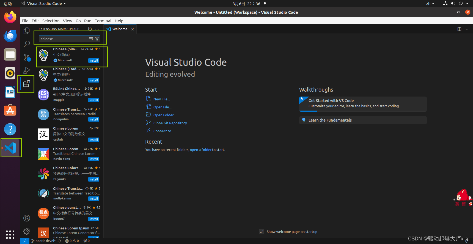
Task: Open extensions view more actions menu
Action: [97, 29]
